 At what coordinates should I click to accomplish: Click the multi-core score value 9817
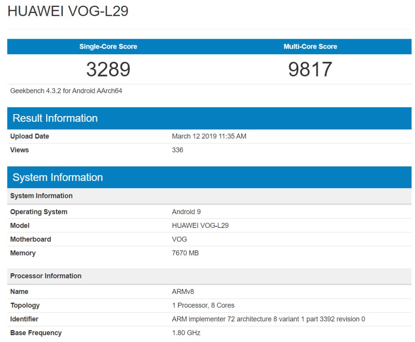click(310, 70)
